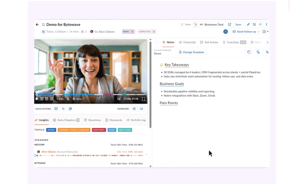Open the layout split view dropdown
Image resolution: width=290 pixels, height=184 pixels.
coord(265,32)
